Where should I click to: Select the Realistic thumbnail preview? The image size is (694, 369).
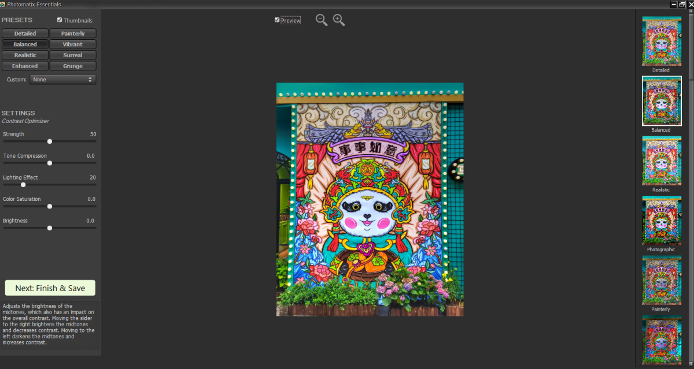click(662, 161)
